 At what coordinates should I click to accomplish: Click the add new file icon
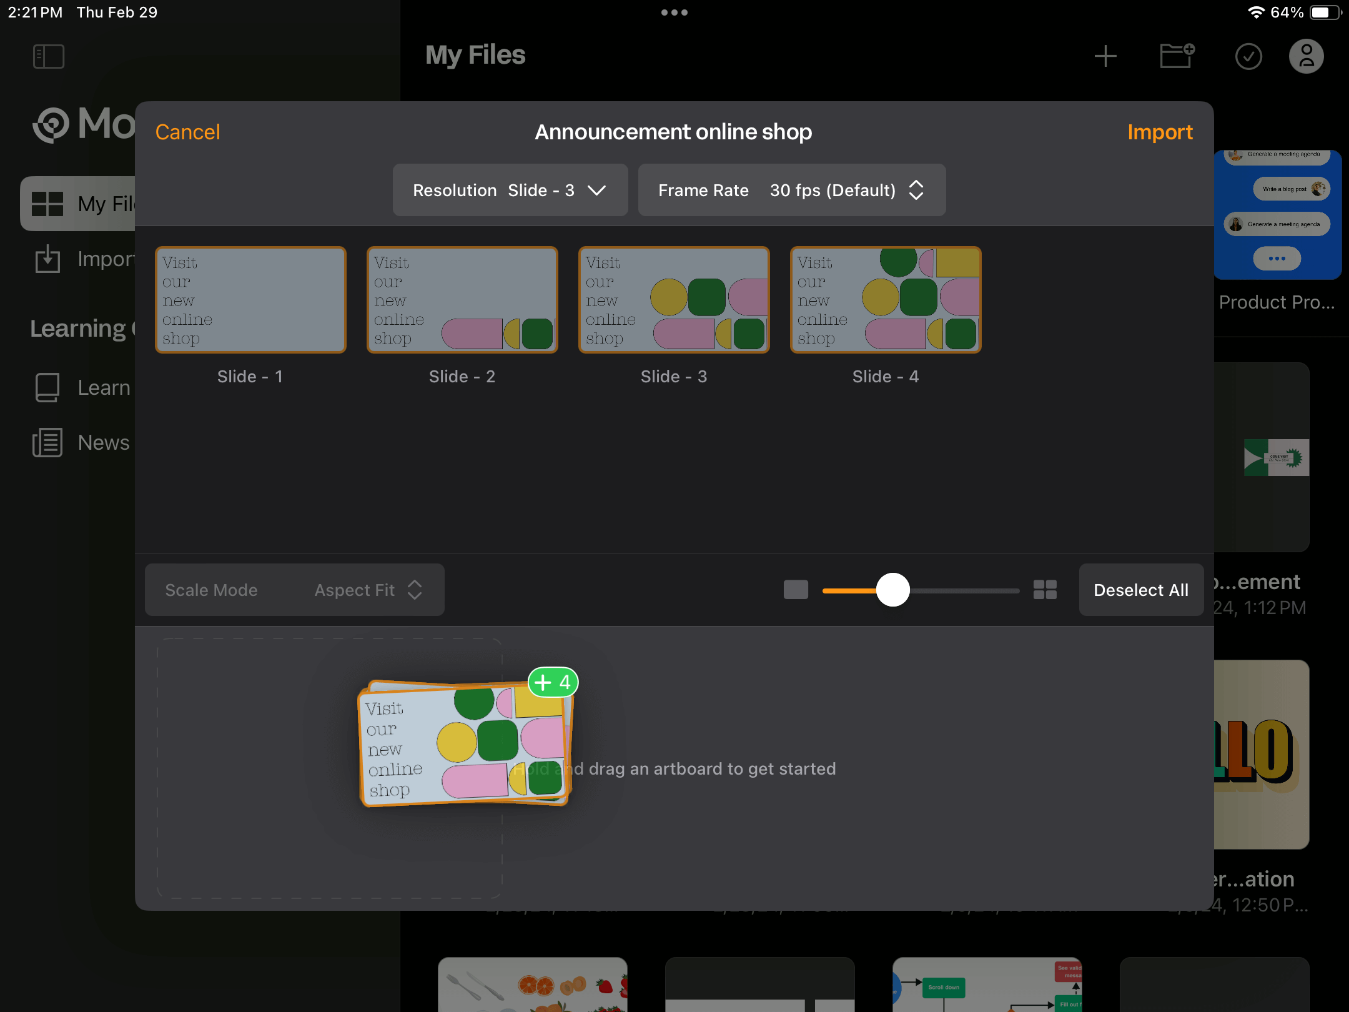click(1105, 55)
